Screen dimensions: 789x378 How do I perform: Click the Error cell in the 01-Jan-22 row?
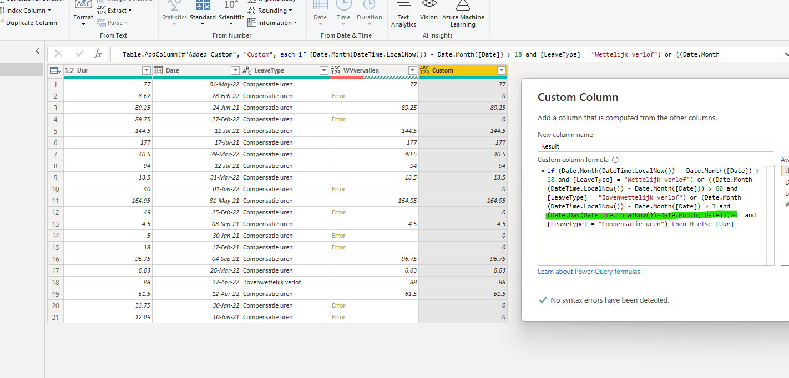[x=374, y=189]
